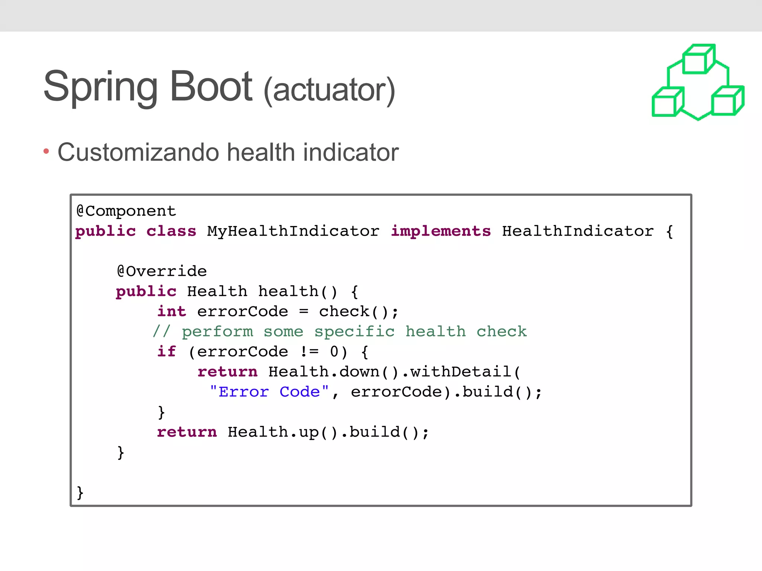Click the 'implements' keyword in code
The width and height of the screenshot is (762, 571).
tap(441, 232)
